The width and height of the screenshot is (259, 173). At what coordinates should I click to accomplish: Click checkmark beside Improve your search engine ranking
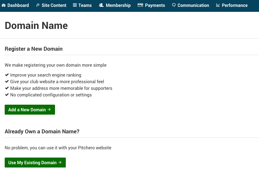7,75
